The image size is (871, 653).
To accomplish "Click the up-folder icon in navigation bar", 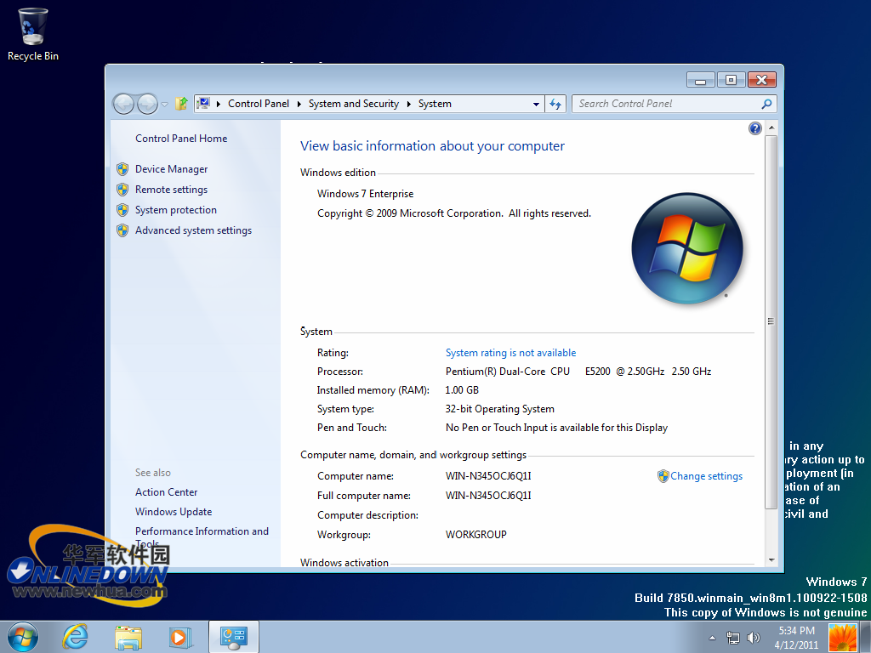I will [x=181, y=103].
